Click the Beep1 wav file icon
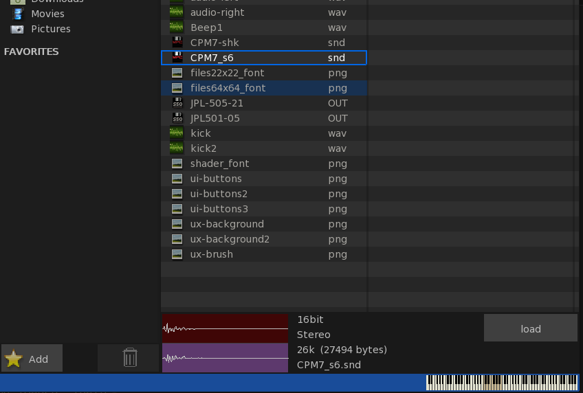The height and width of the screenshot is (393, 583). [x=177, y=27]
